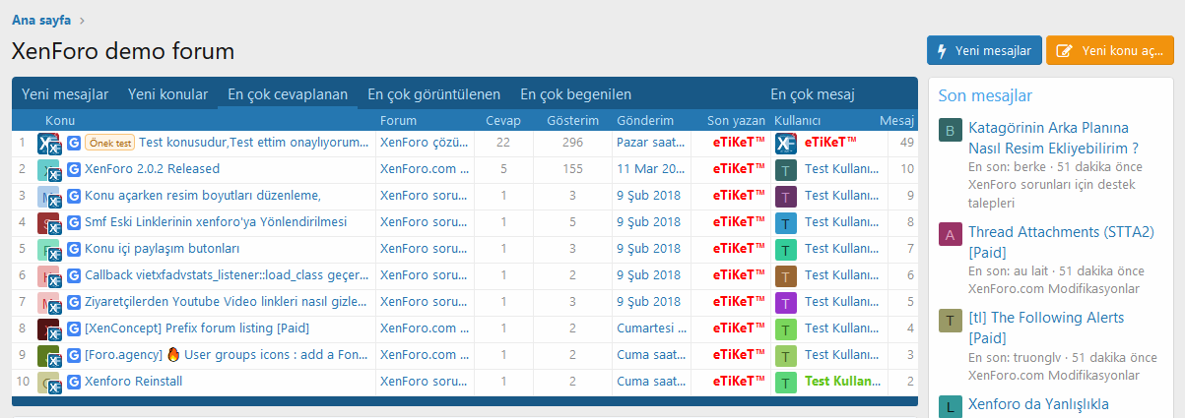Open berke's avatar in Son mesajlar
1185x418 pixels.
(950, 131)
